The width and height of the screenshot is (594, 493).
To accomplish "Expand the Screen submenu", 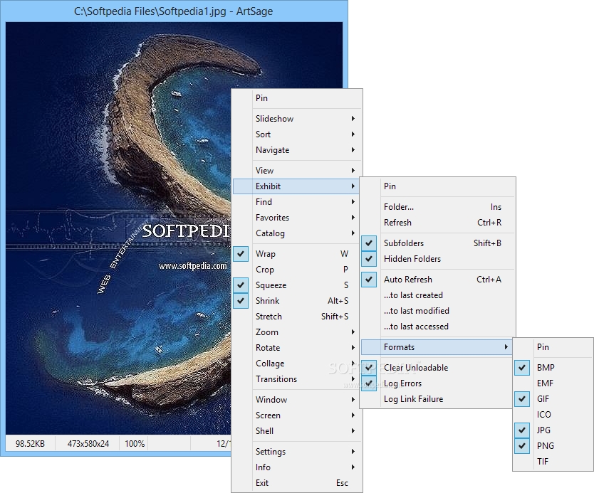I will click(x=296, y=415).
